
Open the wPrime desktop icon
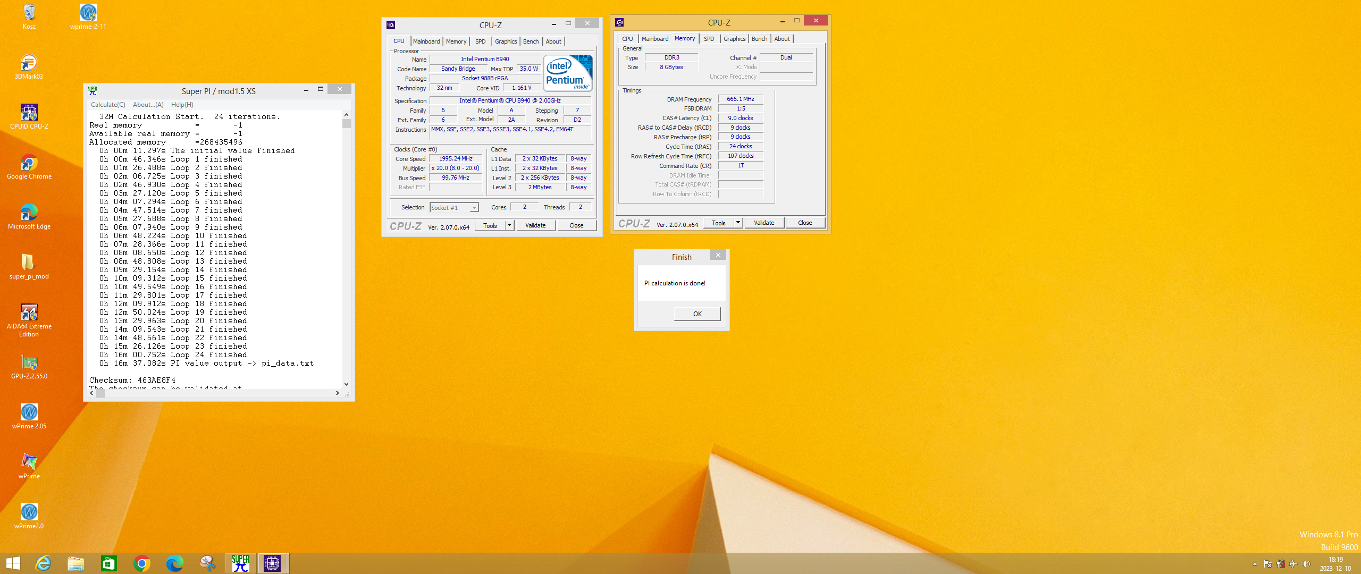pos(29,466)
